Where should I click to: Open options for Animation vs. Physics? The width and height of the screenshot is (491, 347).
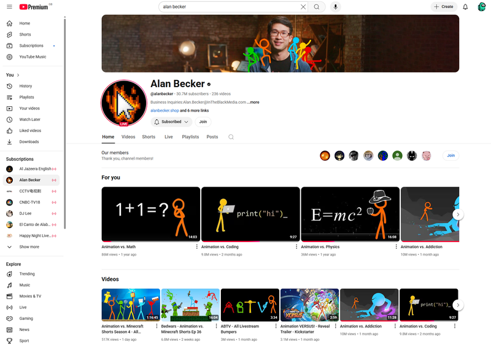click(x=396, y=247)
